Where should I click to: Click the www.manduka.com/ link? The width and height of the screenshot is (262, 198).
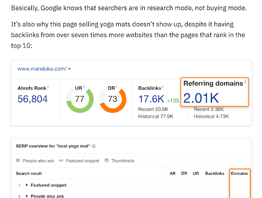point(42,69)
